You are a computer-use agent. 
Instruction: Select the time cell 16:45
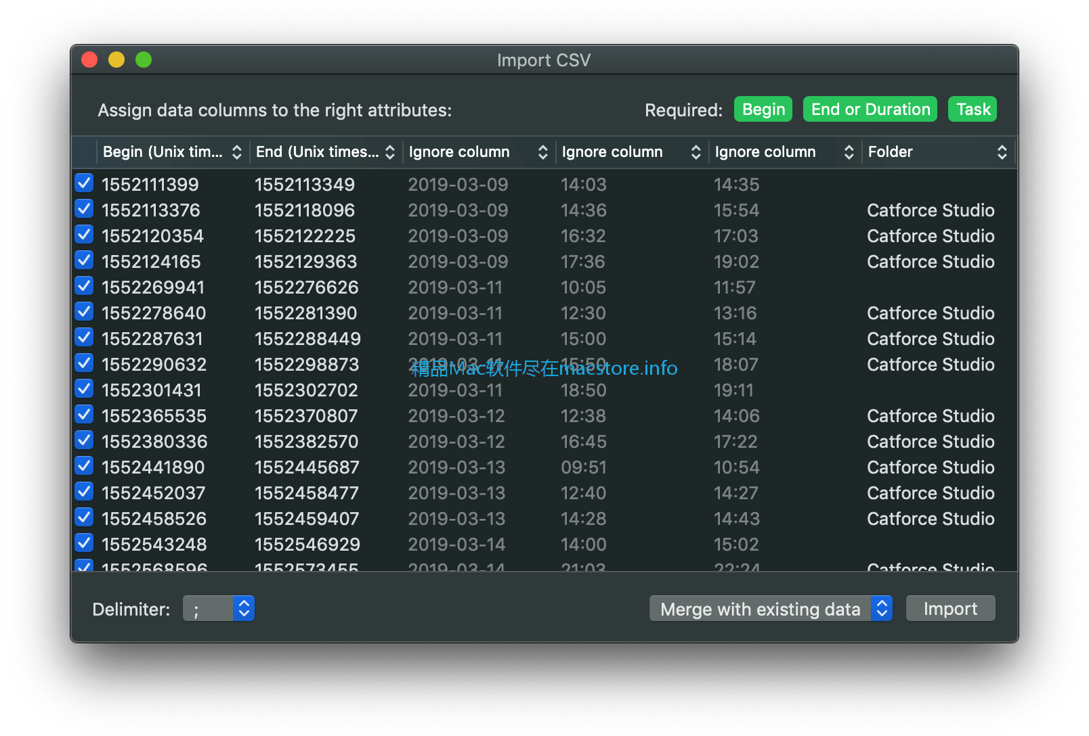point(584,442)
